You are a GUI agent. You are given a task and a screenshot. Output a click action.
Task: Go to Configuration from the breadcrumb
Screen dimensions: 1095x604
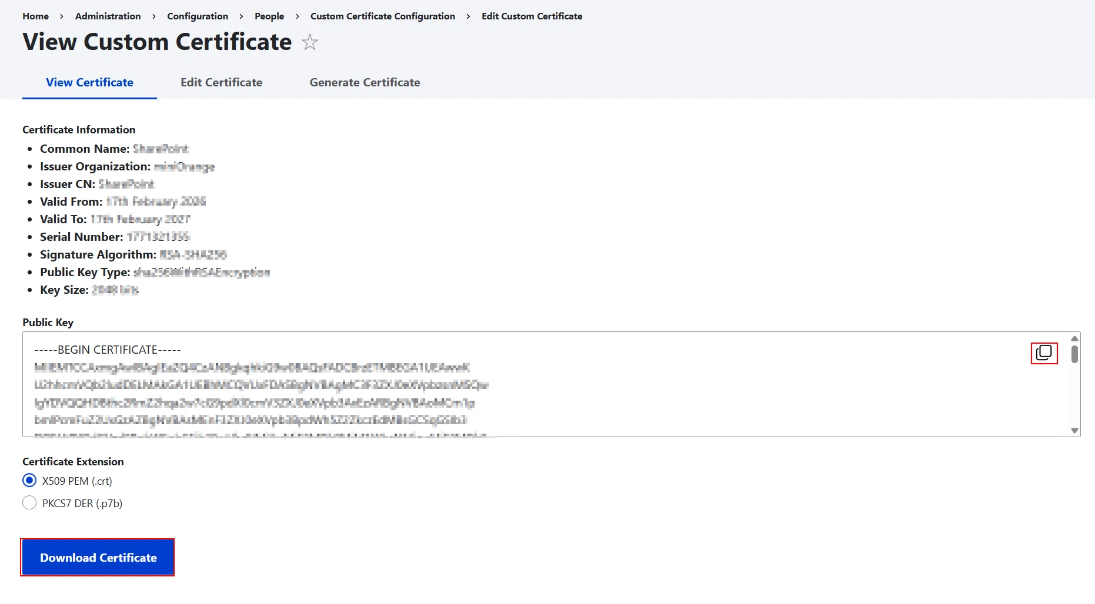click(x=197, y=16)
